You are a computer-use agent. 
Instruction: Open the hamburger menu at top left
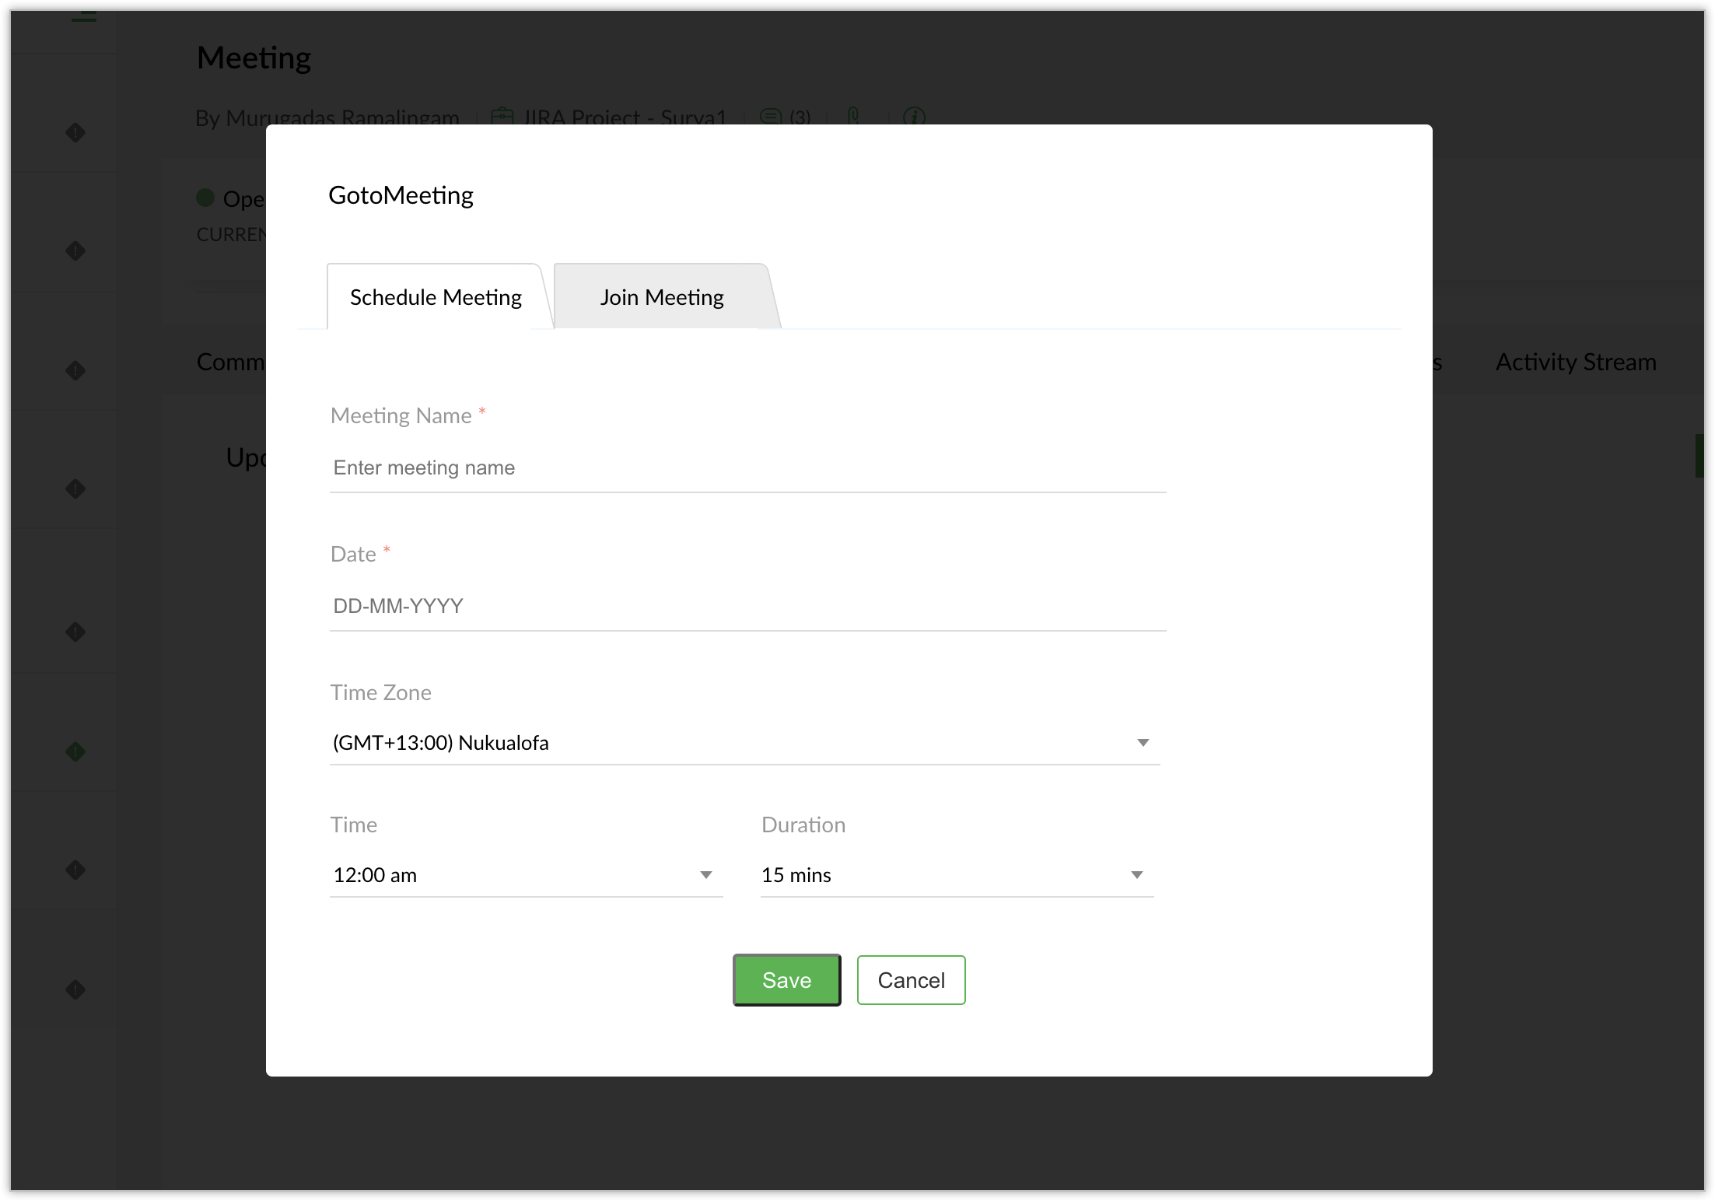coord(83,16)
